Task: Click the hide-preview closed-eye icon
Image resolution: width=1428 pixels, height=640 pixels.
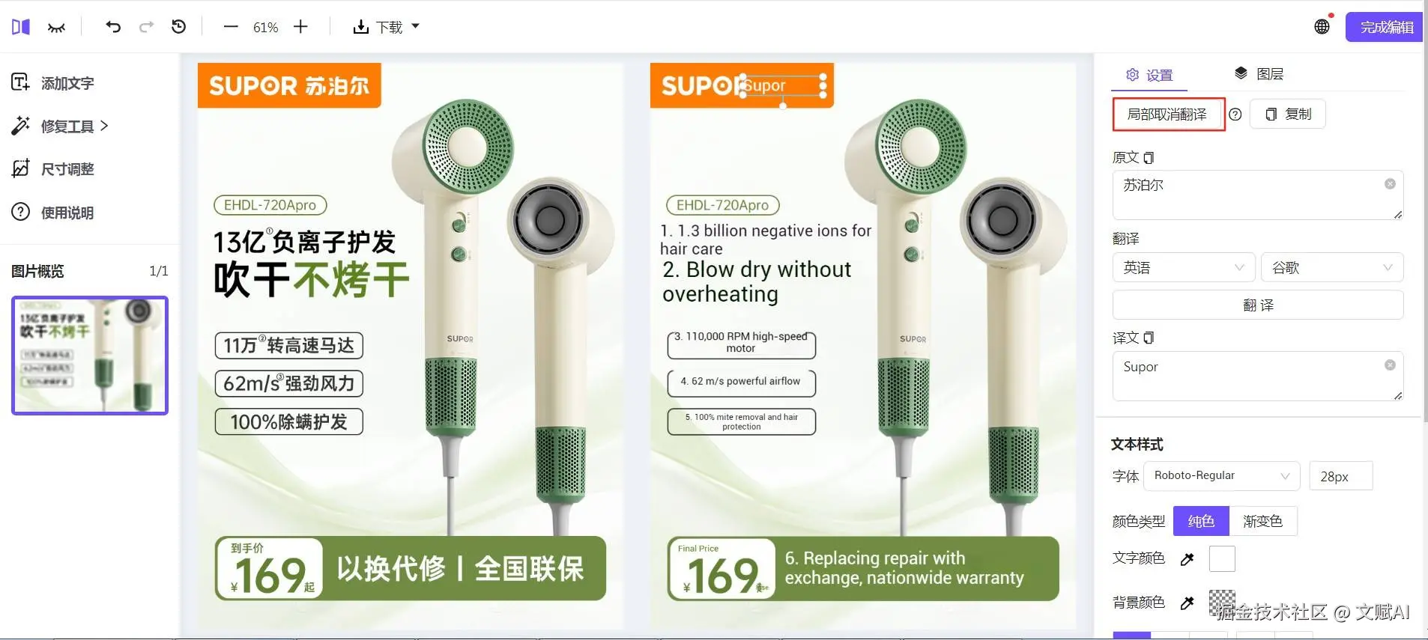Action: 56,28
